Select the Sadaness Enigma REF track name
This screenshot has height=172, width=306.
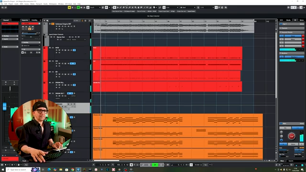point(63,24)
